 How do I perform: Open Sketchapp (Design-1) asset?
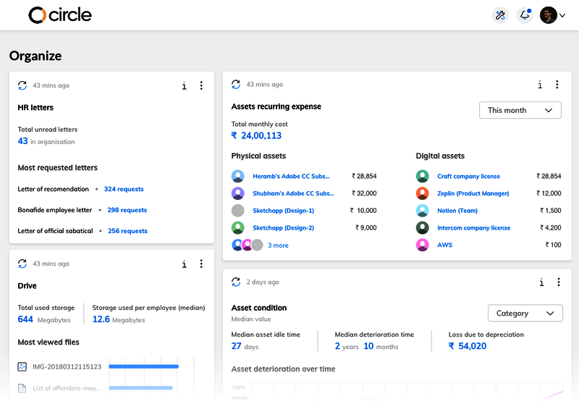283,211
